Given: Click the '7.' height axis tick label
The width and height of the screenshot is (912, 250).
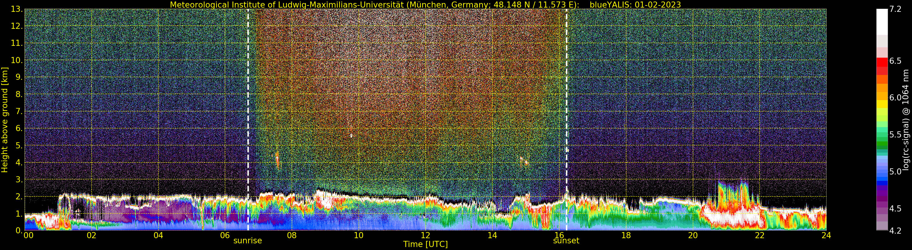Looking at the screenshot, I should point(19,111).
